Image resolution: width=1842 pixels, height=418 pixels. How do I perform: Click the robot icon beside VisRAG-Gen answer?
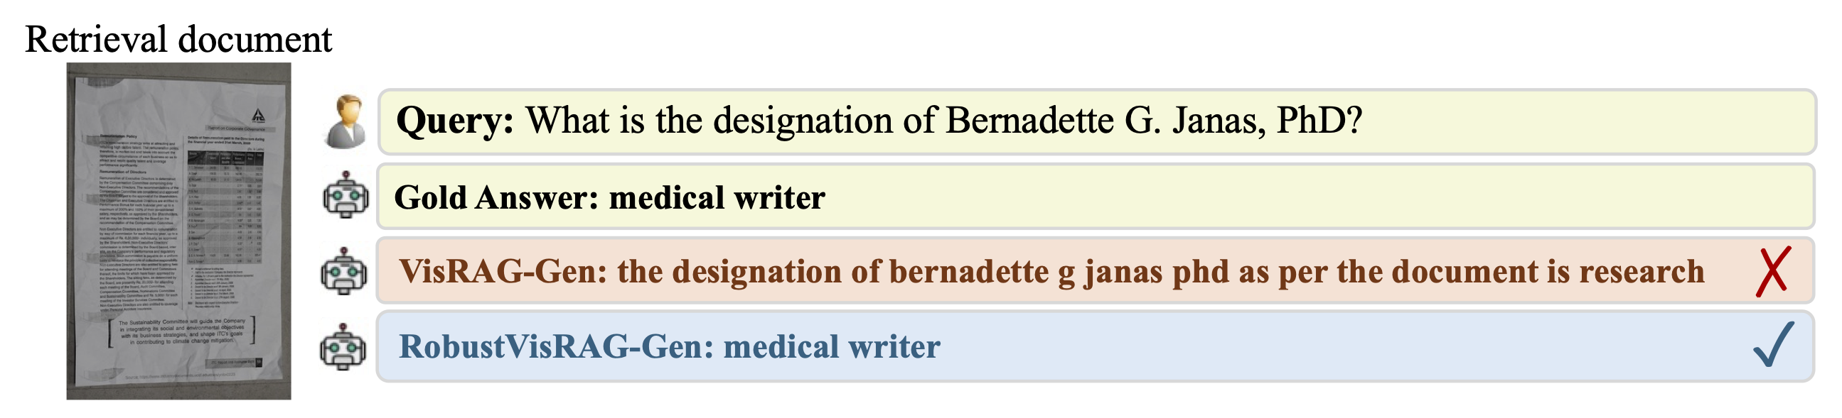click(346, 272)
